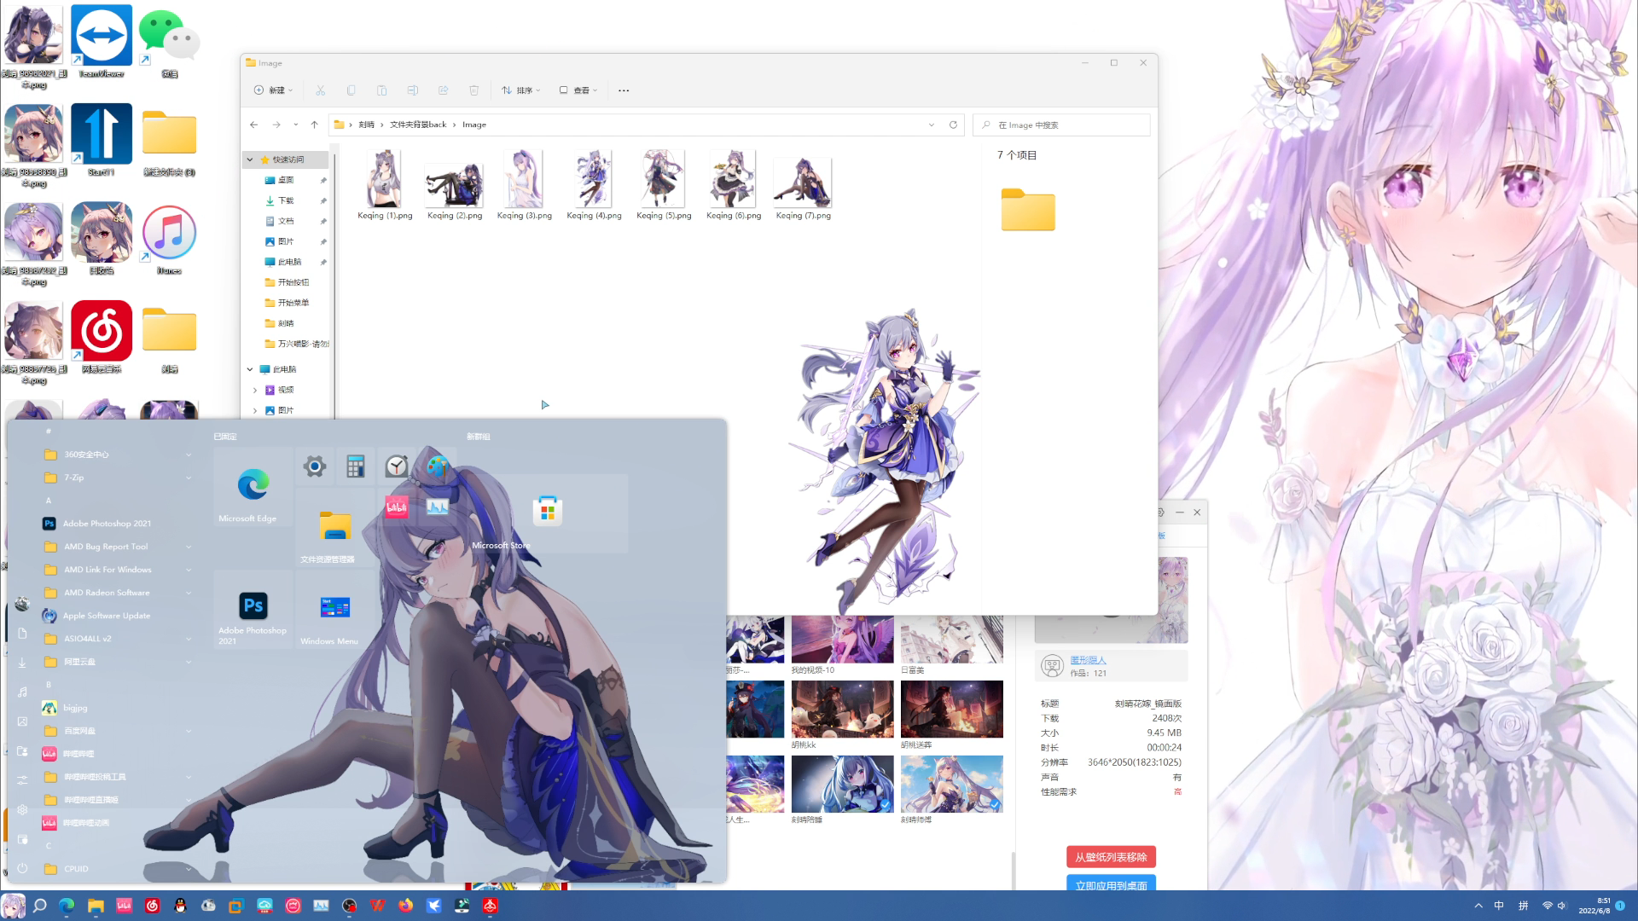This screenshot has width=1638, height=921.
Task: Open the 新建 new item menu
Action: click(x=273, y=90)
